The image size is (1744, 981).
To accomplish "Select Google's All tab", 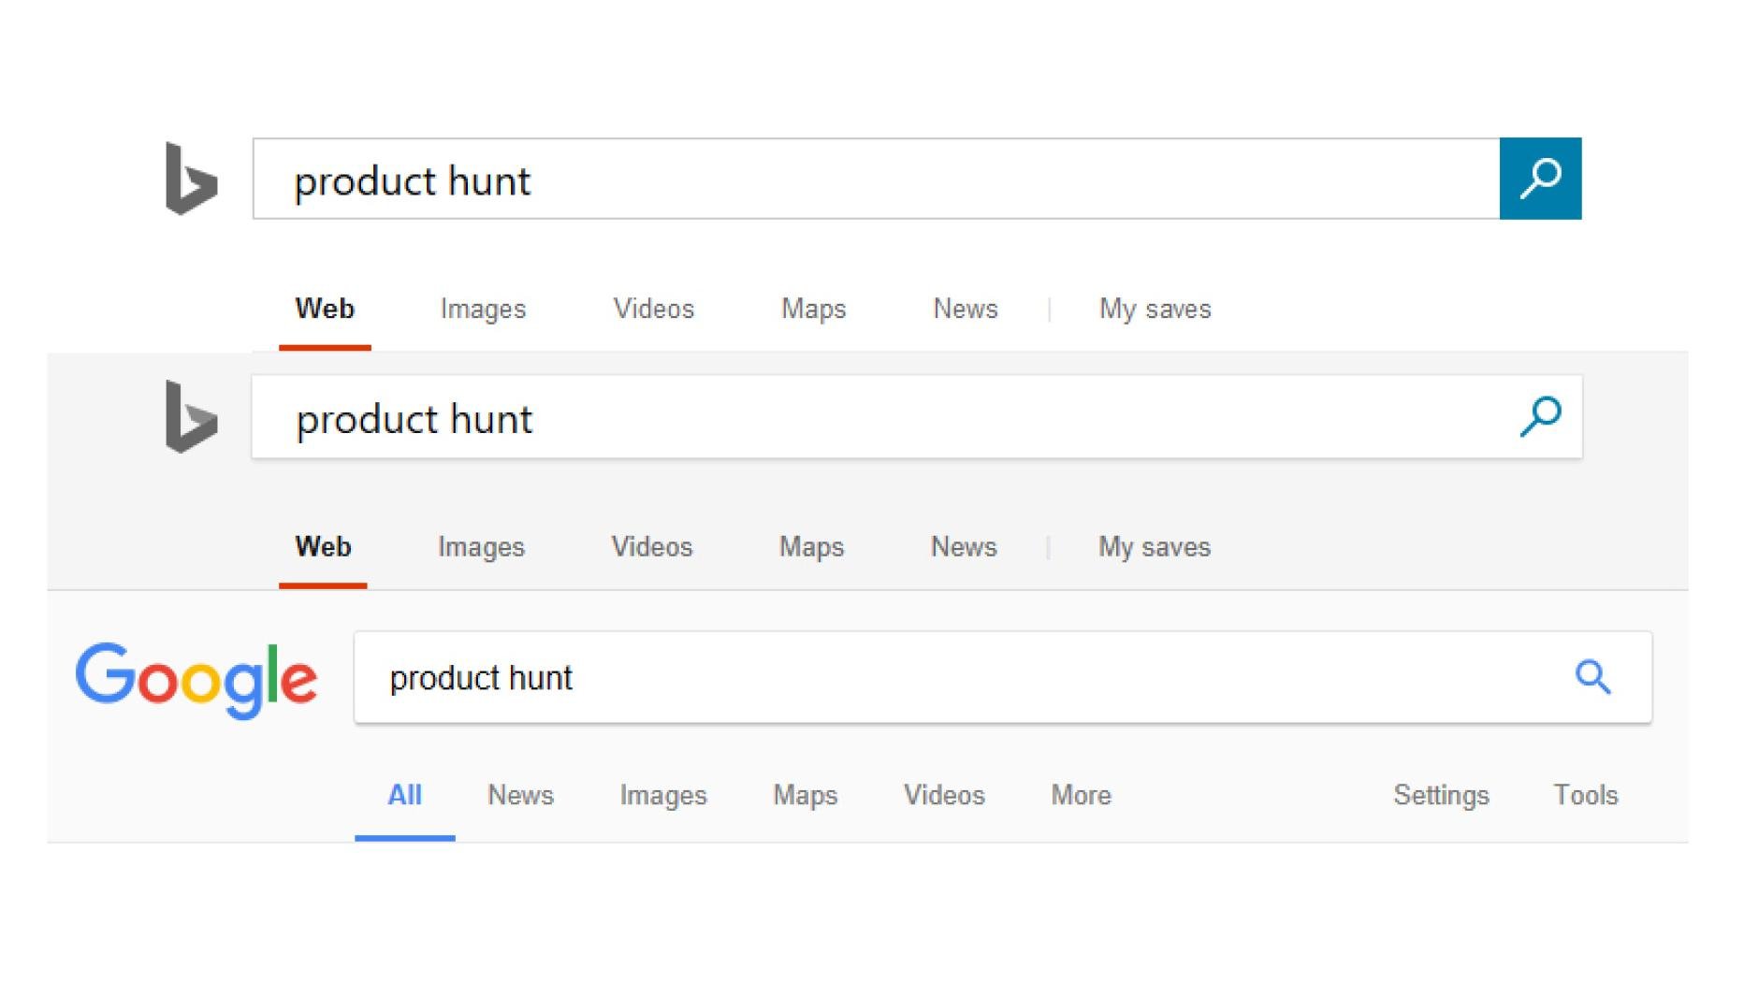I will tap(404, 795).
